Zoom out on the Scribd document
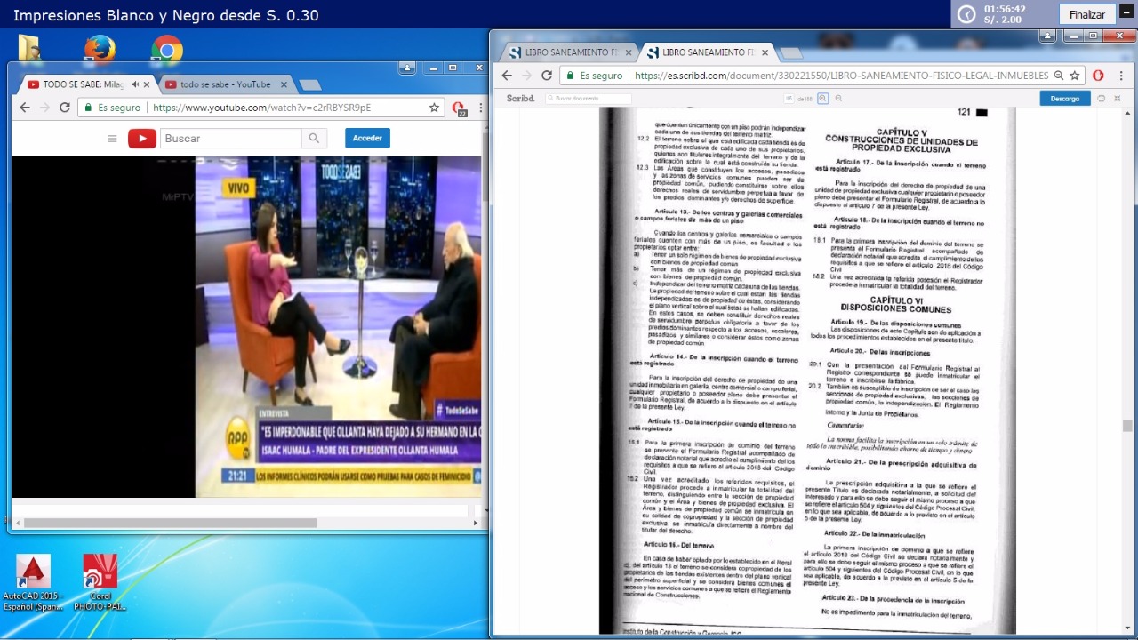Image resolution: width=1138 pixels, height=640 pixels. (838, 99)
